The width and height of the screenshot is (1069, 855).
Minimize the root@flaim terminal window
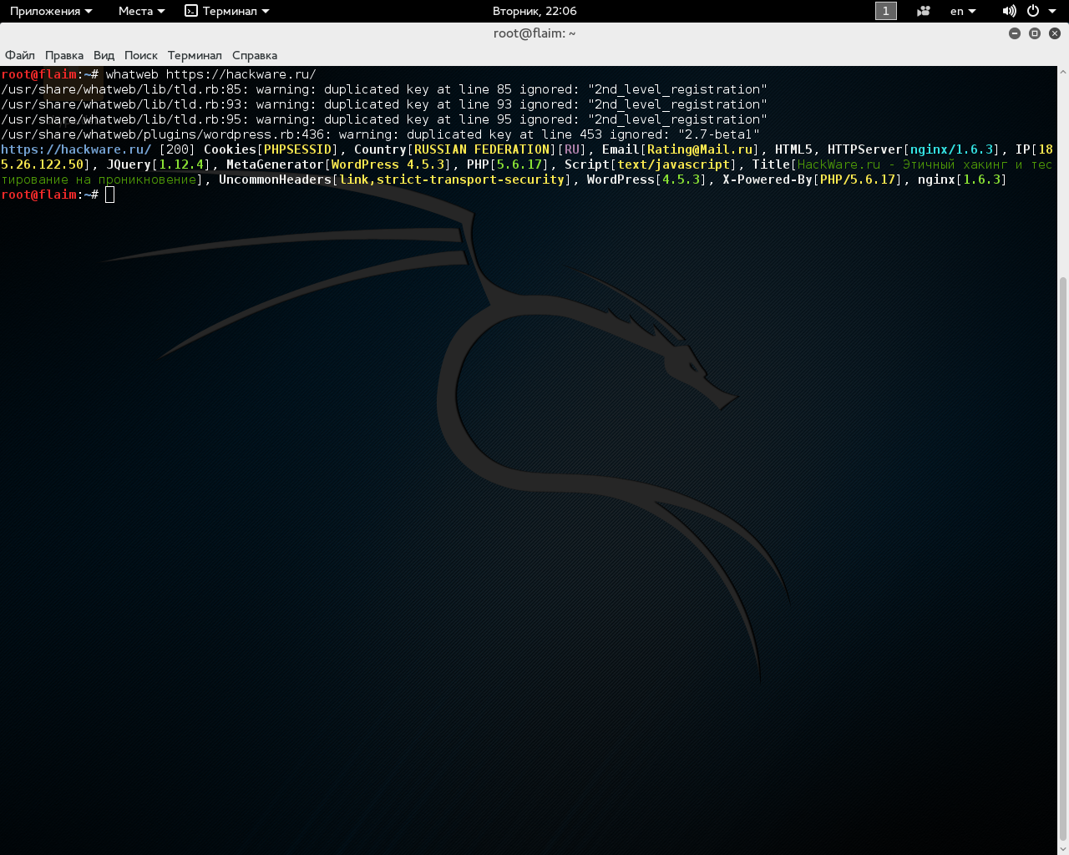coord(1015,33)
